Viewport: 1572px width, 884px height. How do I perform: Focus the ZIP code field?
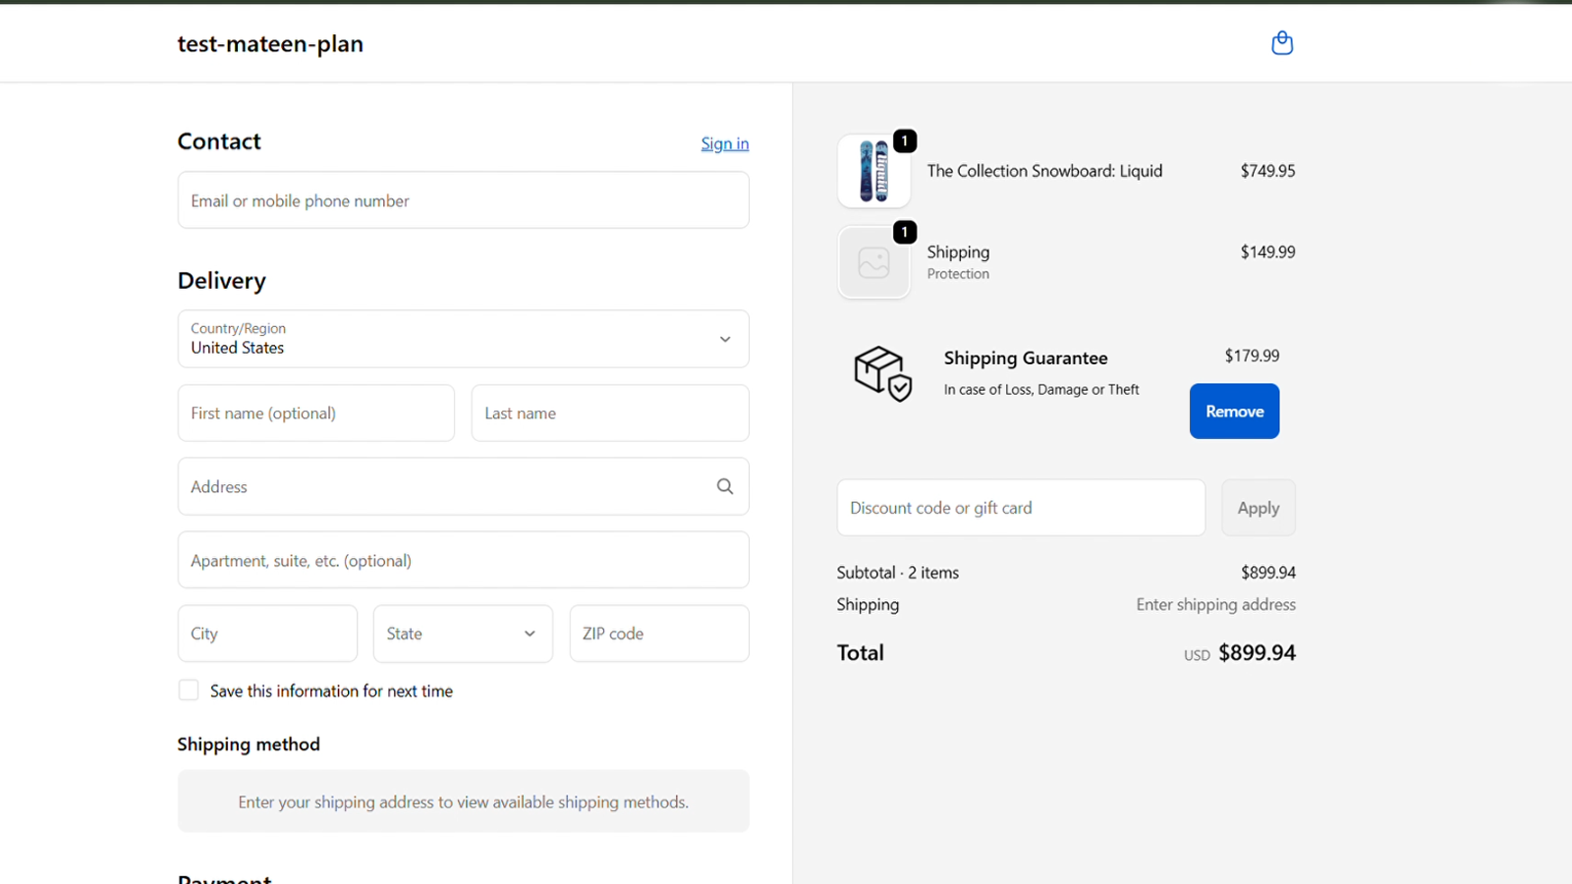658,634
